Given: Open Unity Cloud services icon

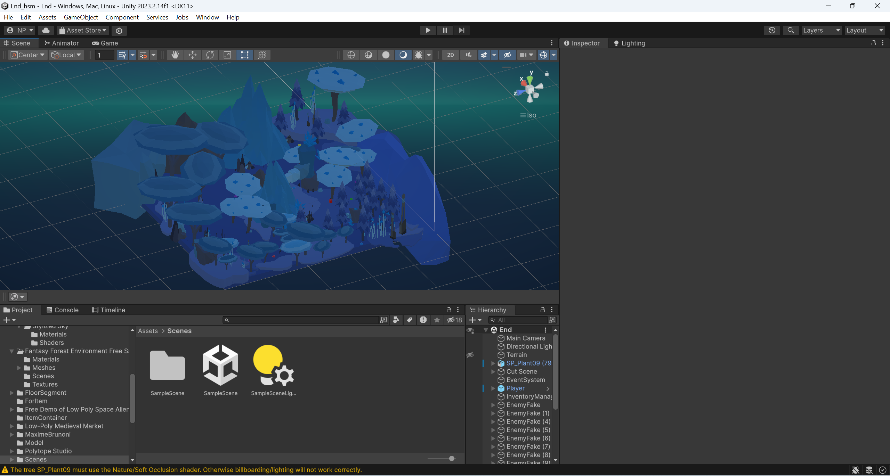Looking at the screenshot, I should [46, 30].
